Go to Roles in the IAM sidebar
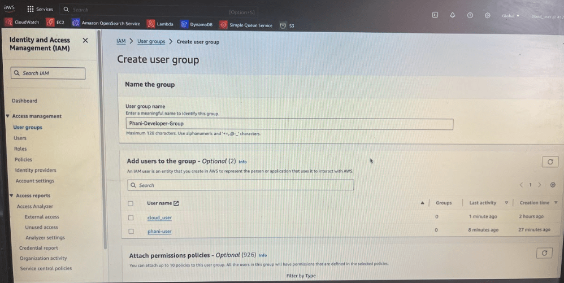Viewport: 564px width, 283px height. pyautogui.click(x=20, y=149)
